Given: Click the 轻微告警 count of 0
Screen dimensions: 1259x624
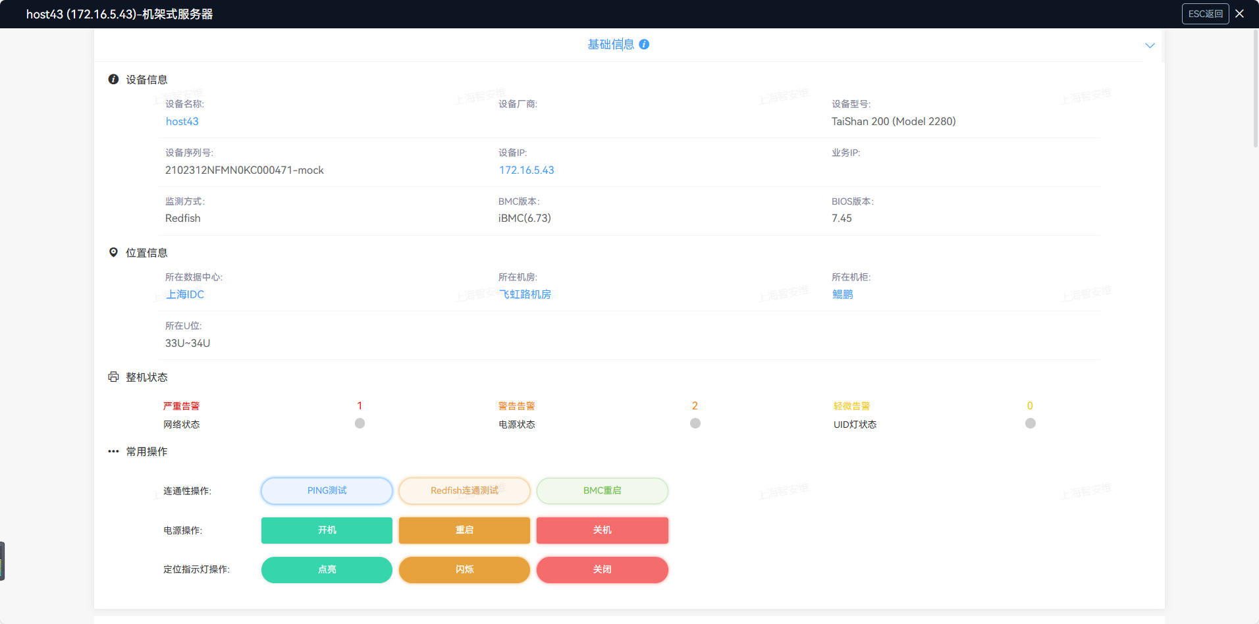Looking at the screenshot, I should pos(1030,405).
